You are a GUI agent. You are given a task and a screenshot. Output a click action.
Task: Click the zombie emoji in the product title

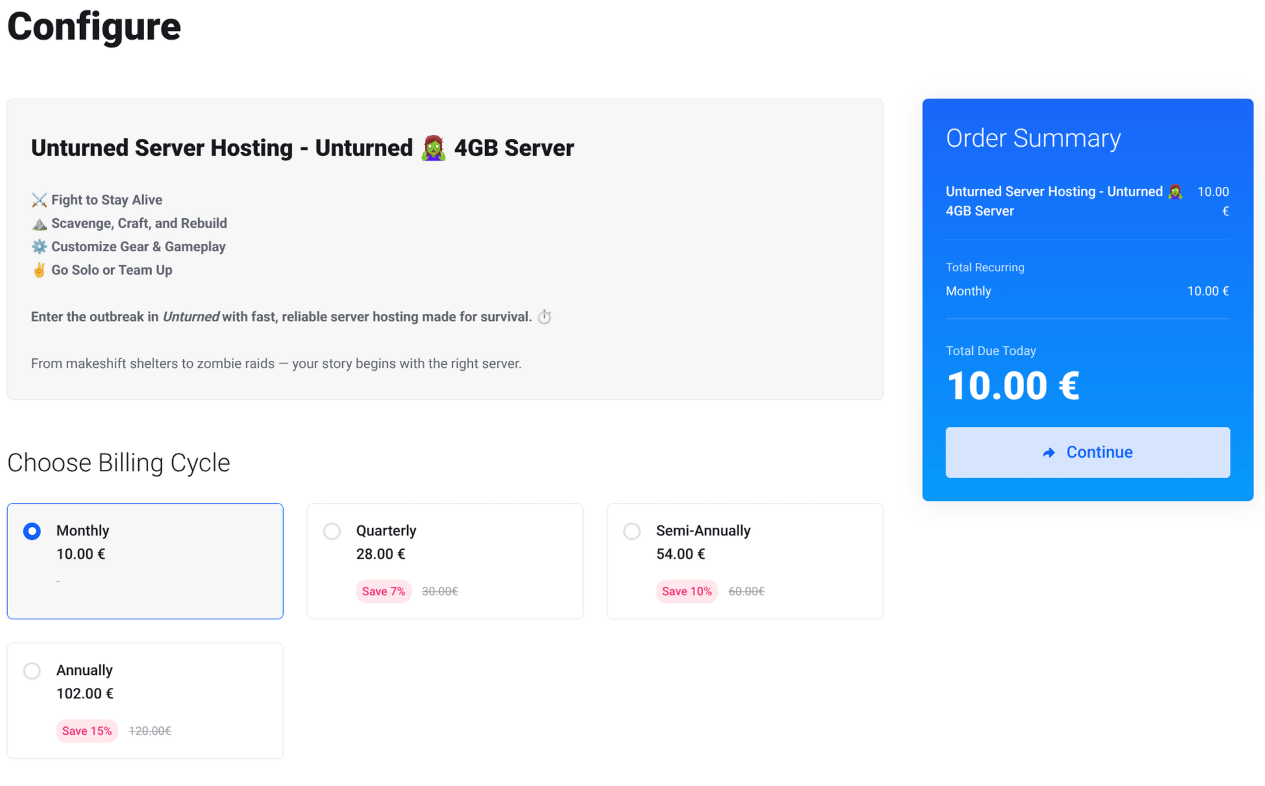[x=433, y=148]
